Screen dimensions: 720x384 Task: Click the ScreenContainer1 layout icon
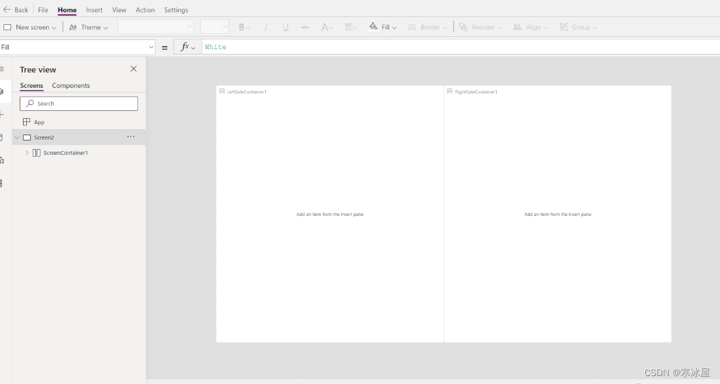point(36,152)
